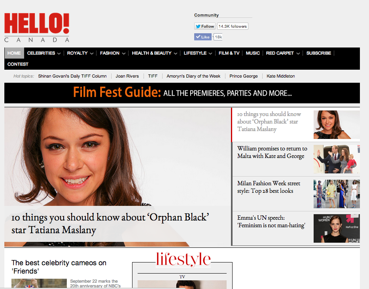Click the Emma Watson UN thumbnail
Viewport: 369px width, 289px height.
click(x=337, y=228)
